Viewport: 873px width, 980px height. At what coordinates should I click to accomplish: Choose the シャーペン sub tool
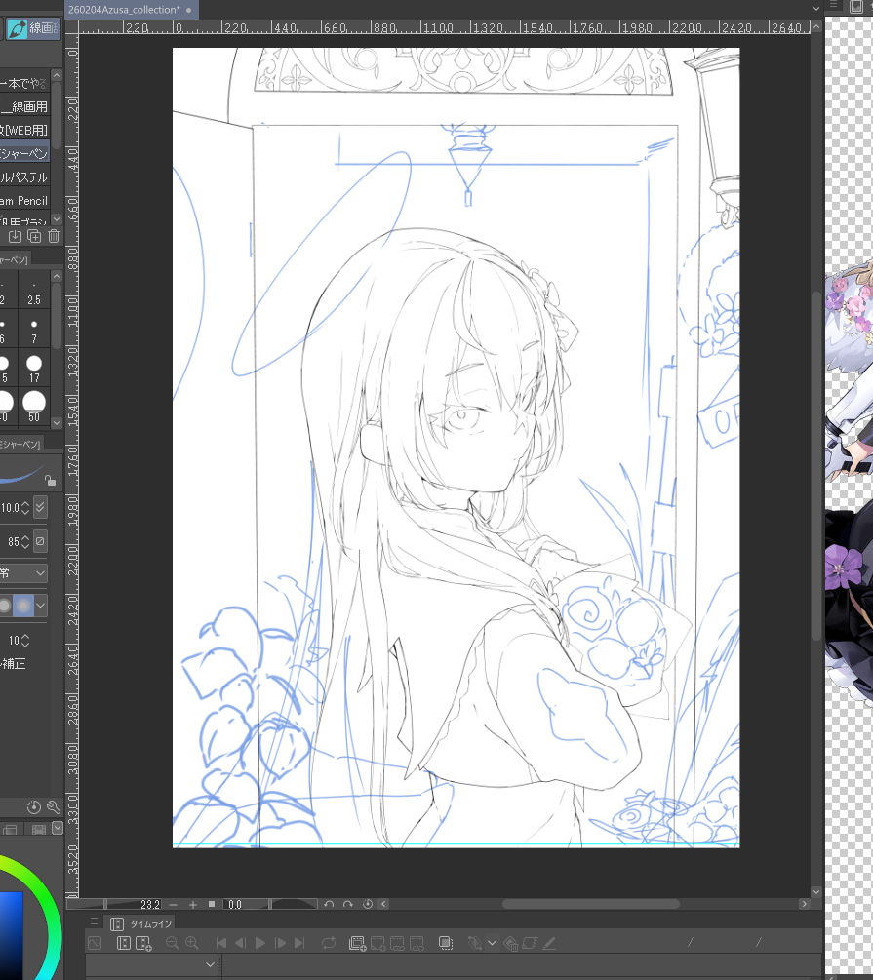pyautogui.click(x=24, y=154)
